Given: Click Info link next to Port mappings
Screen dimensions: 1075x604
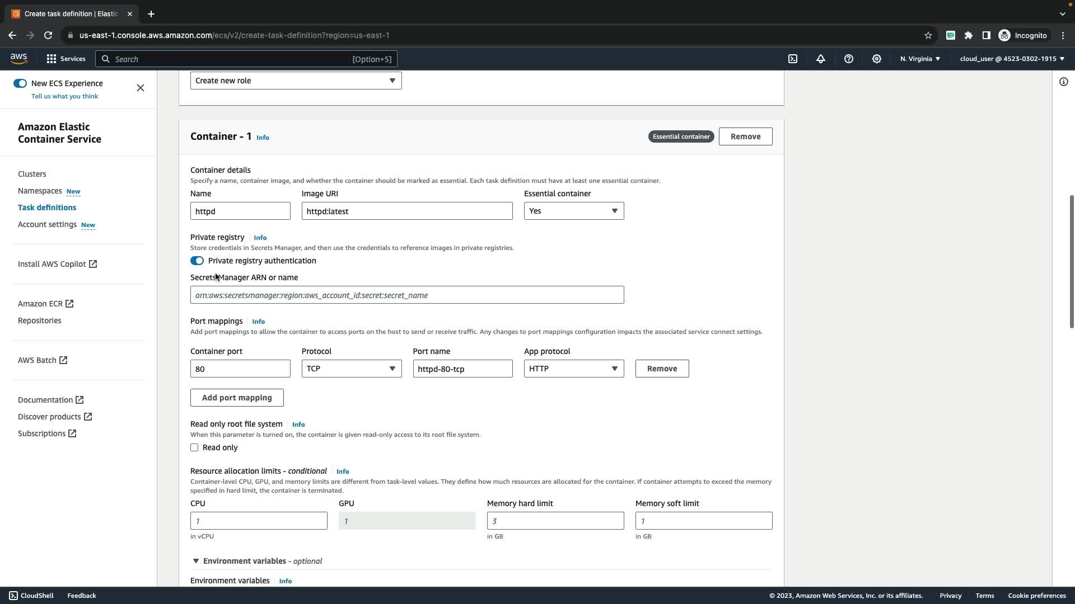Looking at the screenshot, I should pyautogui.click(x=258, y=322).
